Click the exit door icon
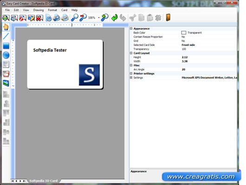 point(168,18)
